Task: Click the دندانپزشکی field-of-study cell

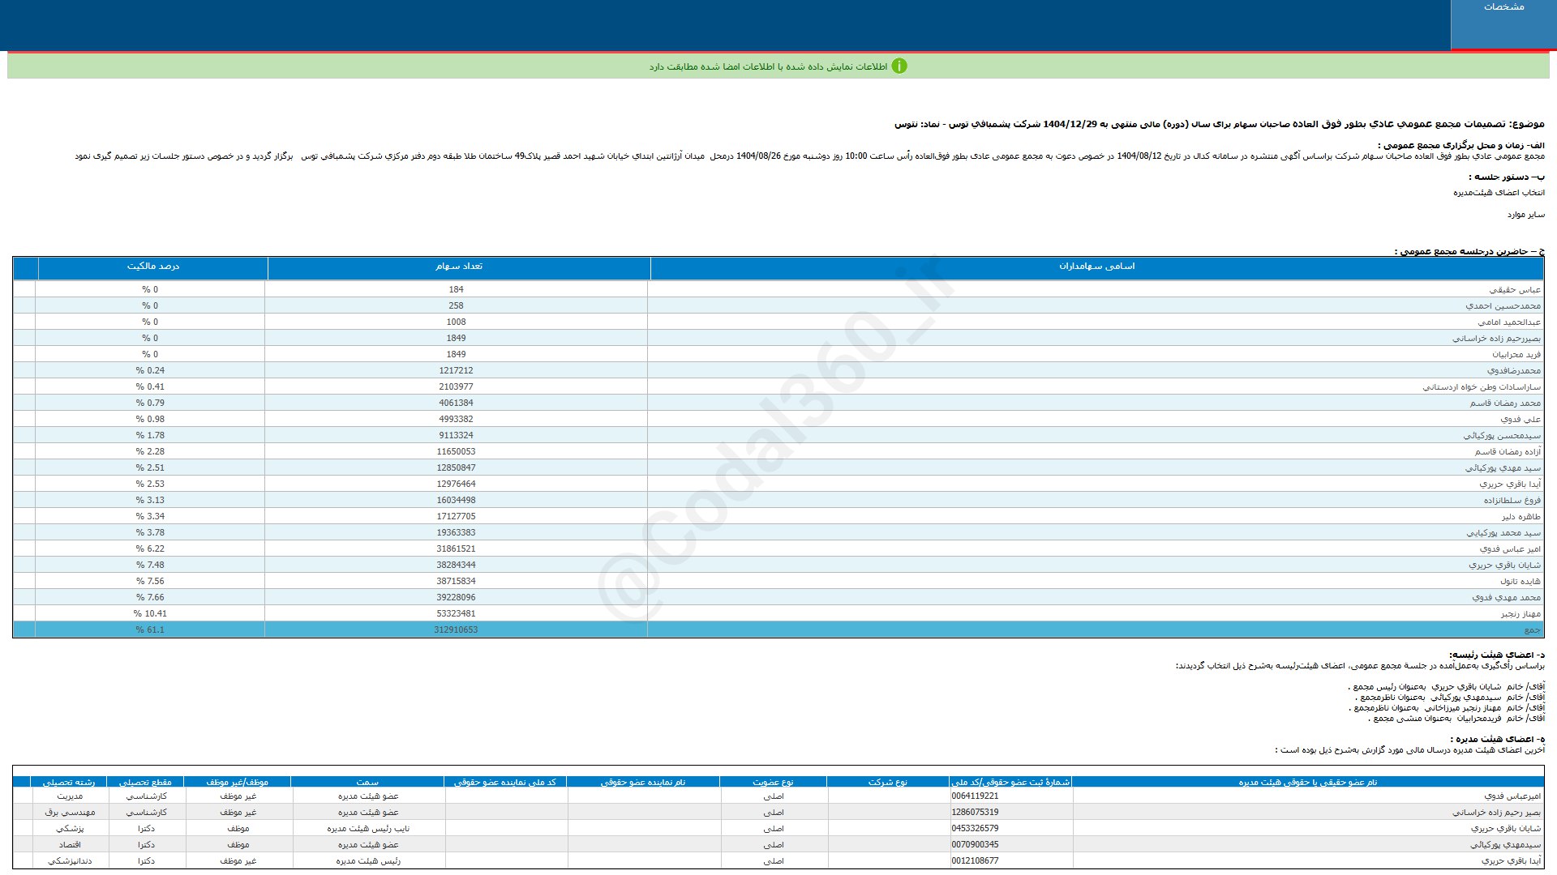Action: (70, 861)
